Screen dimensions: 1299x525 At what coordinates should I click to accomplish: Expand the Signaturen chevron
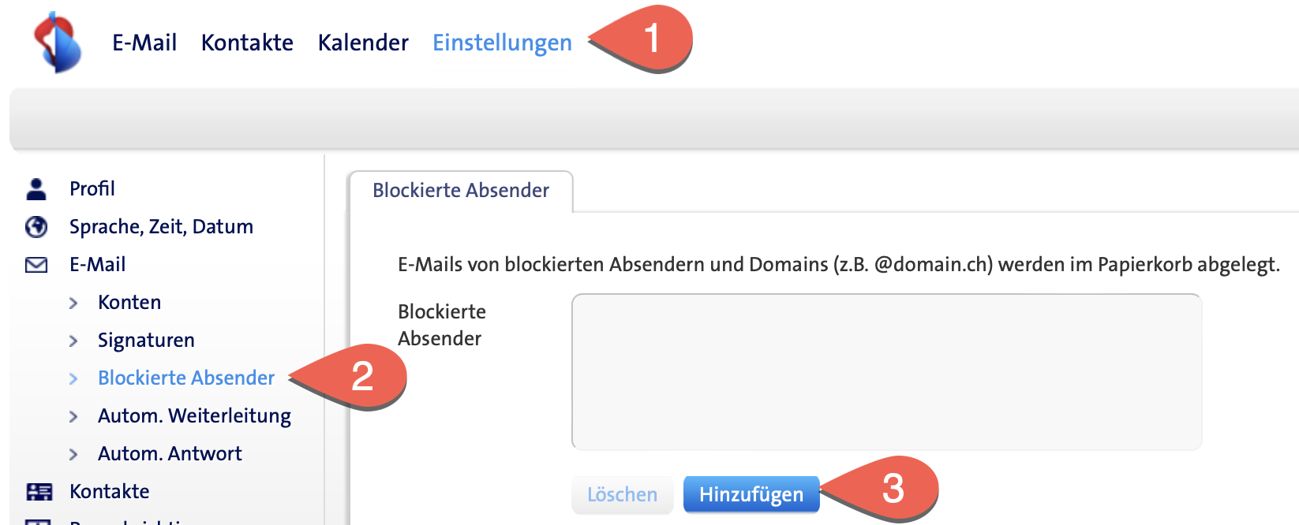click(73, 341)
